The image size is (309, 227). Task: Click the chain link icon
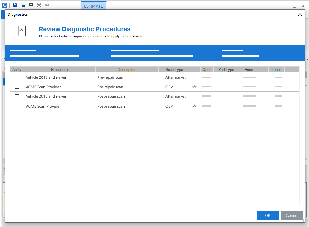(47, 5)
